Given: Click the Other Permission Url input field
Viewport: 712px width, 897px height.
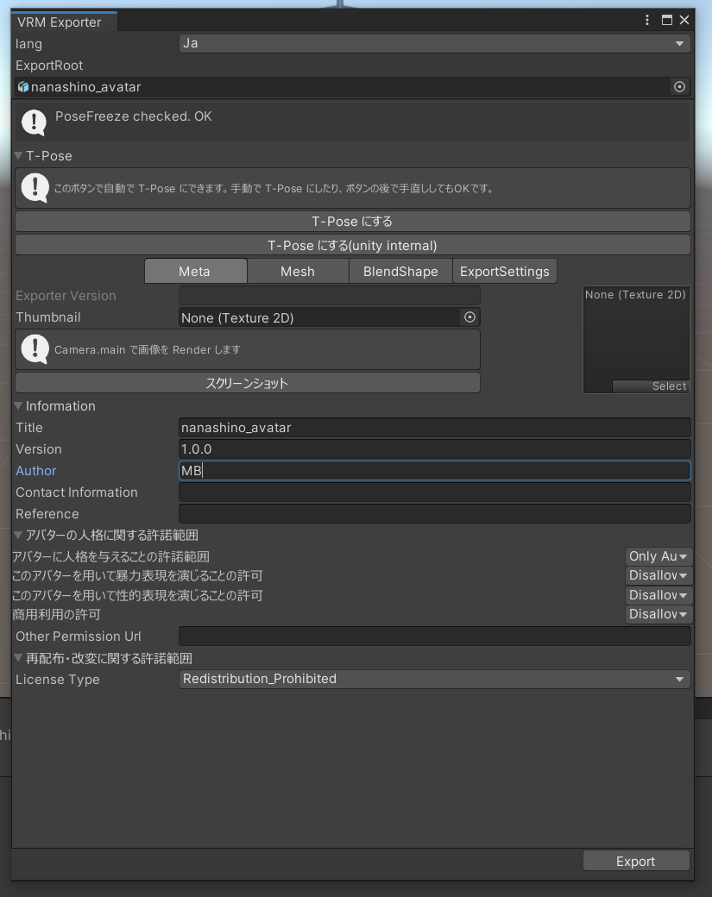Looking at the screenshot, I should pyautogui.click(x=434, y=637).
